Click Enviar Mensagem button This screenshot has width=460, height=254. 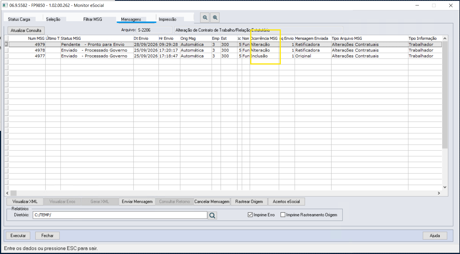[137, 201]
